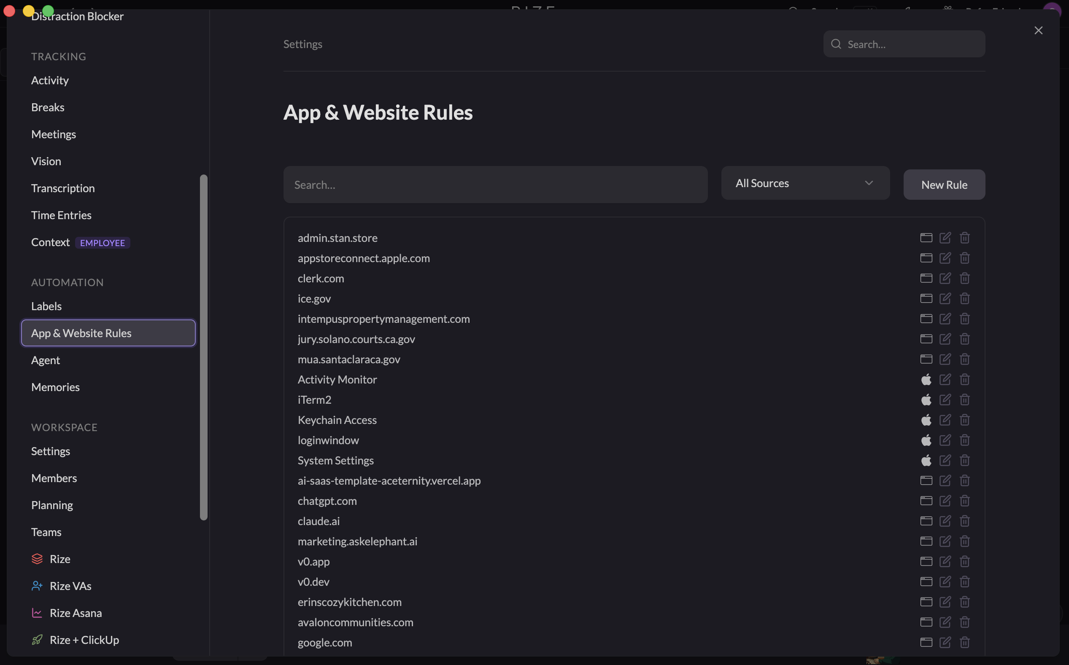Delete the claude.ai rule
This screenshot has height=665, width=1069.
964,521
